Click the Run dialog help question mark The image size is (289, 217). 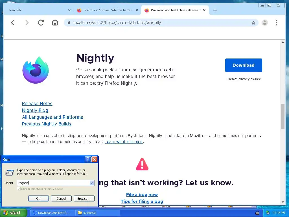[x=88, y=159]
